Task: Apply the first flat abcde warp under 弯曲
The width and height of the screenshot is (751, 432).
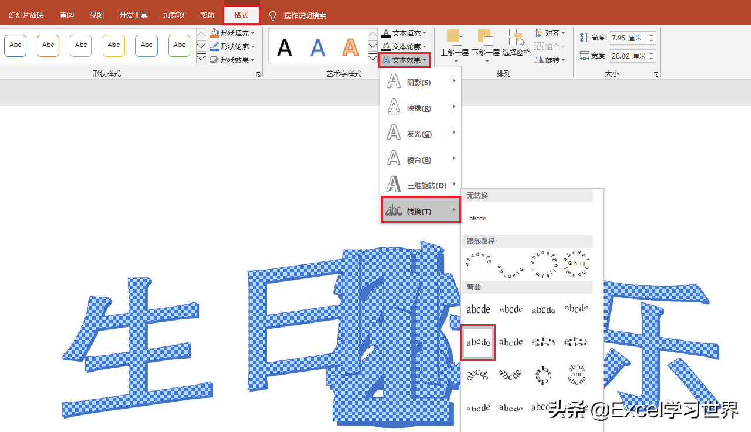Action: pyautogui.click(x=478, y=309)
